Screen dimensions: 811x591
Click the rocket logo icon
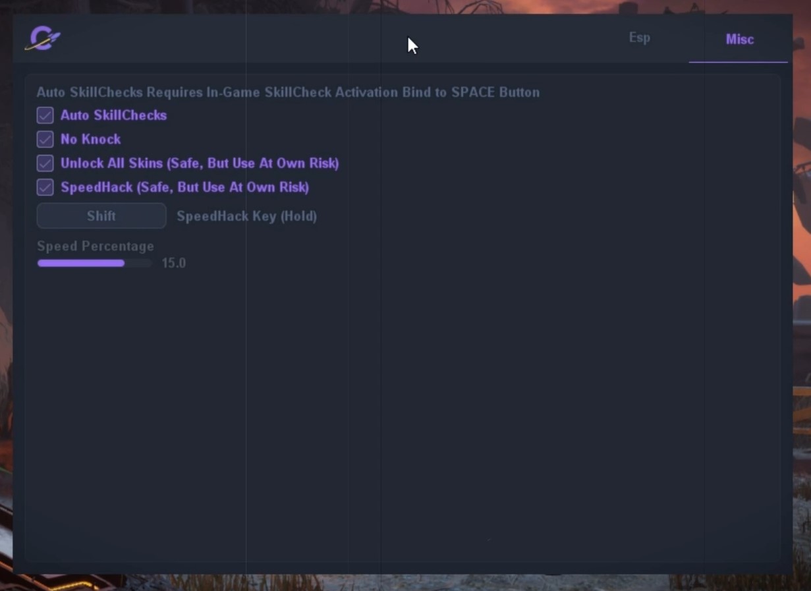43,39
